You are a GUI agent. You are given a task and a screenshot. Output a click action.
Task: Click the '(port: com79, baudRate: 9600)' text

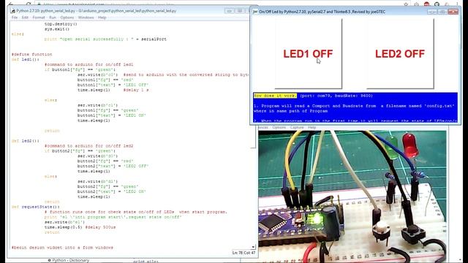click(x=336, y=96)
